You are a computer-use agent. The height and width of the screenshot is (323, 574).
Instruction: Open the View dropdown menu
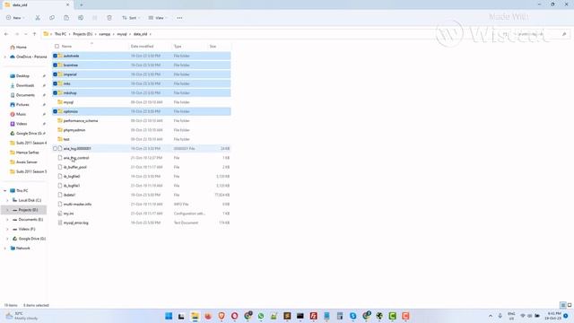point(158,18)
